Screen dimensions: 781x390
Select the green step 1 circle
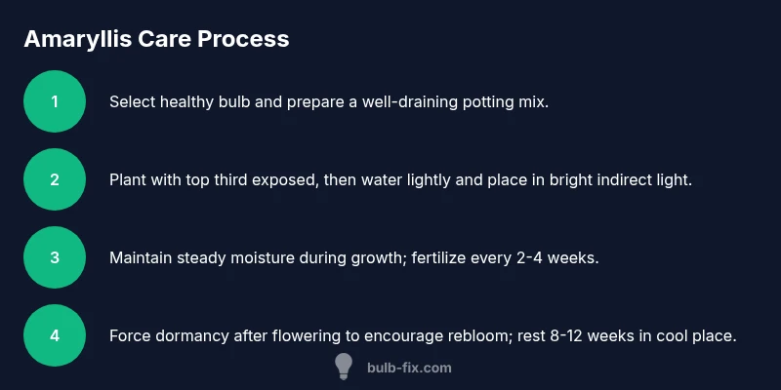(55, 101)
